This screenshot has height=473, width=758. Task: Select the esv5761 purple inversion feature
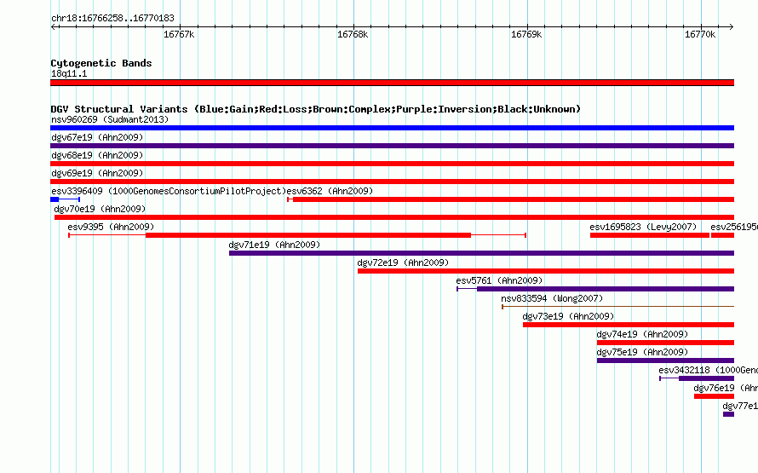point(595,289)
